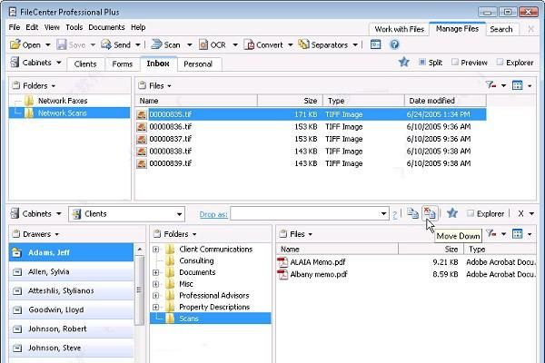Viewport: 545px width, 363px height.
Task: Click the favorites star in lower pane bar
Action: point(451,213)
